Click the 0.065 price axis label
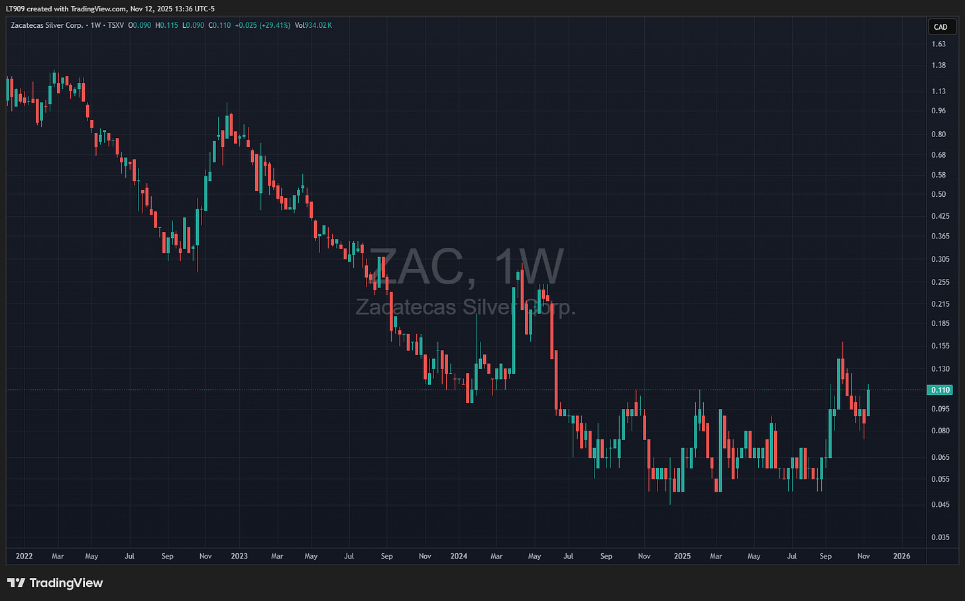Viewport: 965px width, 601px height. click(x=940, y=457)
